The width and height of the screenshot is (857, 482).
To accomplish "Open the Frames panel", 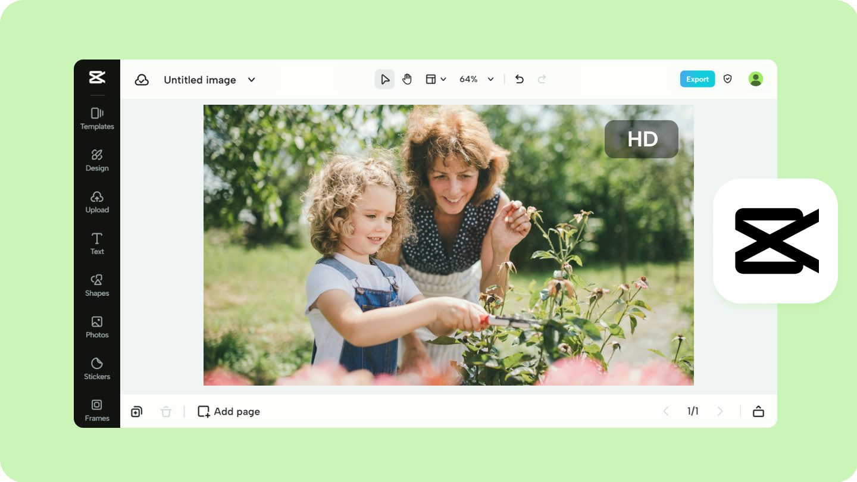I will click(96, 409).
